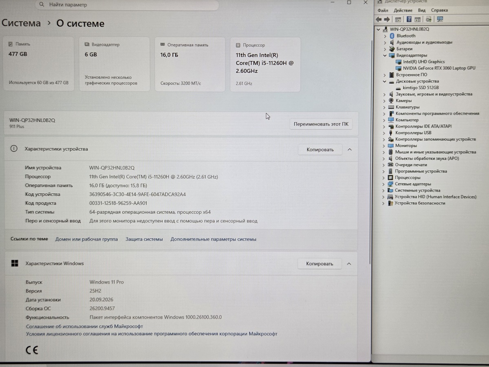Copy Windows specs with Копировать under Характеристики Windows
This screenshot has height=367, width=489.
320,264
